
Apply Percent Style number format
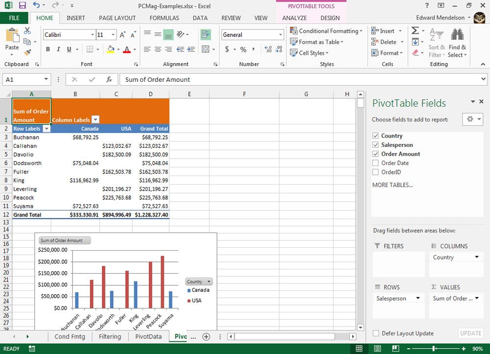click(x=243, y=49)
